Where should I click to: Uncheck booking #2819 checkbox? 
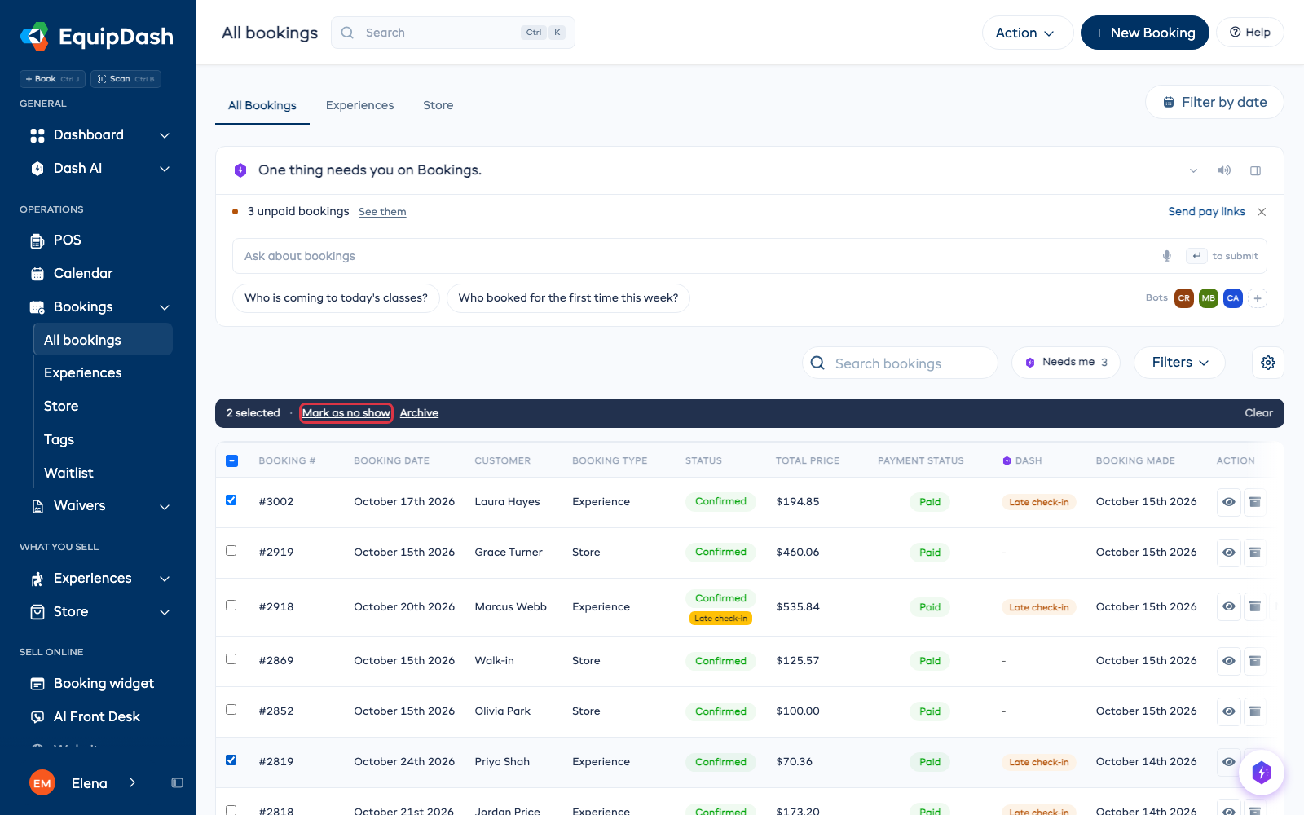point(231,760)
